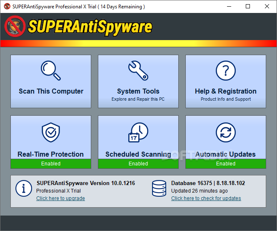
Task: Click the circular arrows update icon
Action: click(x=226, y=132)
